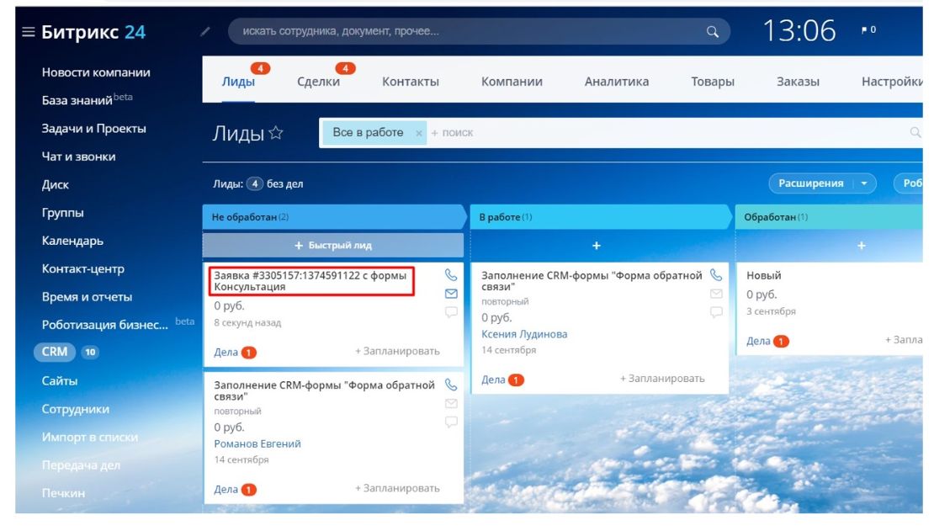This screenshot has height=531, width=934.
Task: Click Запланировать on Ксения Лудинова card
Action: (x=662, y=379)
